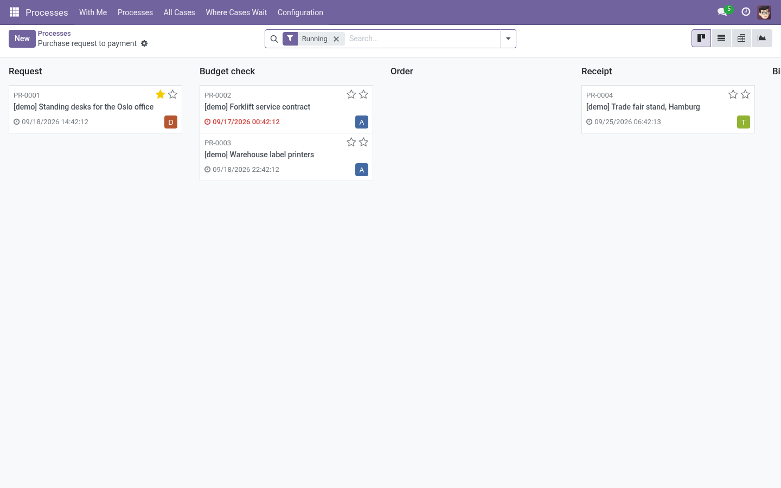Viewport: 781px width, 488px height.
Task: Click the D assignee avatar on PR-0001
Action: 171,122
